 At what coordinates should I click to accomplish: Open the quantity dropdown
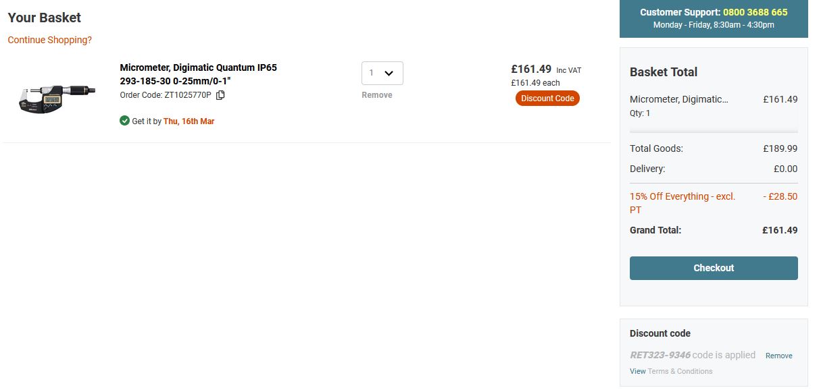(x=382, y=73)
